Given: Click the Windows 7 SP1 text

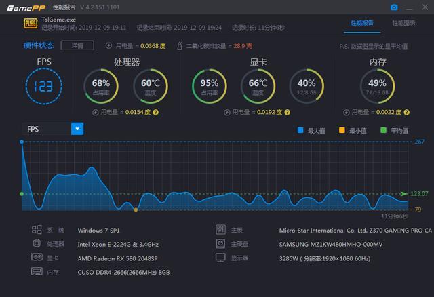Looking at the screenshot, I should click(x=98, y=231).
